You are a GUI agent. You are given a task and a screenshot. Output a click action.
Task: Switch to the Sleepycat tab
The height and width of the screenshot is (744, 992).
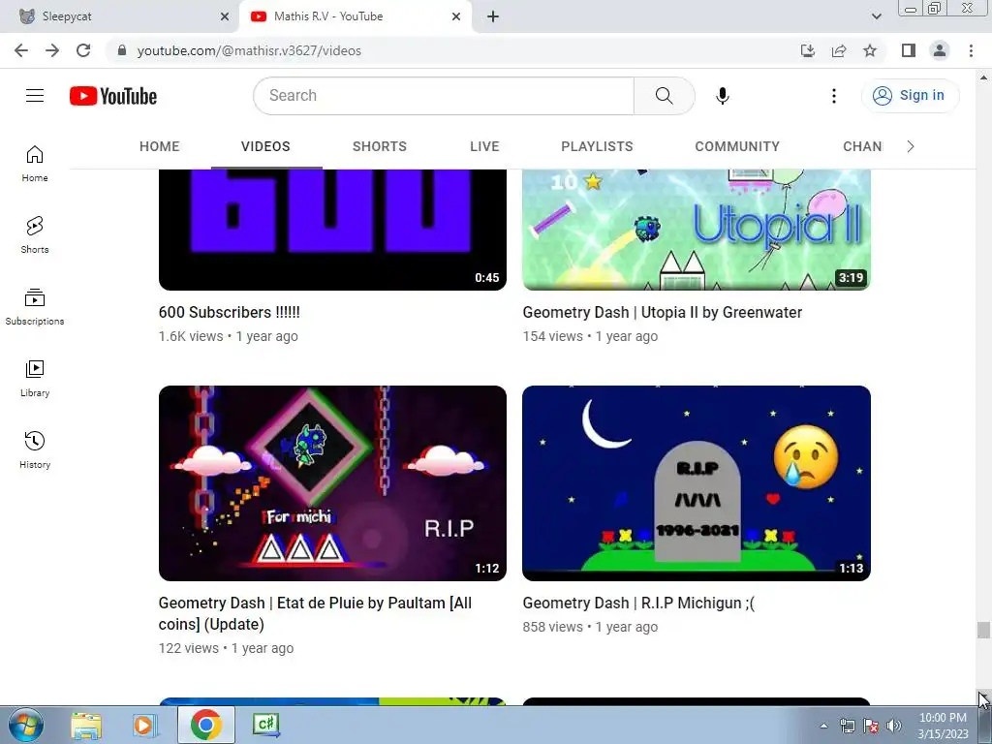(120, 16)
